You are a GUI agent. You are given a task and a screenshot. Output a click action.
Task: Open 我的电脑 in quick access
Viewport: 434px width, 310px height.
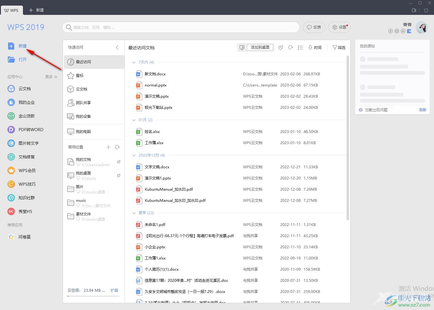coord(94,131)
